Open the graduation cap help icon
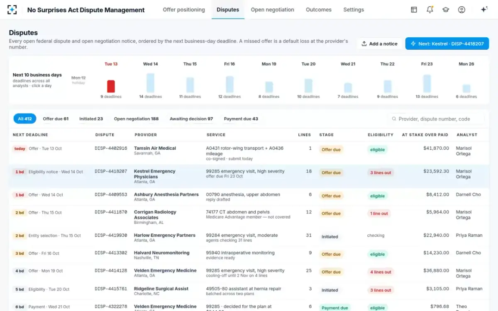The height and width of the screenshot is (311, 498). tap(446, 10)
